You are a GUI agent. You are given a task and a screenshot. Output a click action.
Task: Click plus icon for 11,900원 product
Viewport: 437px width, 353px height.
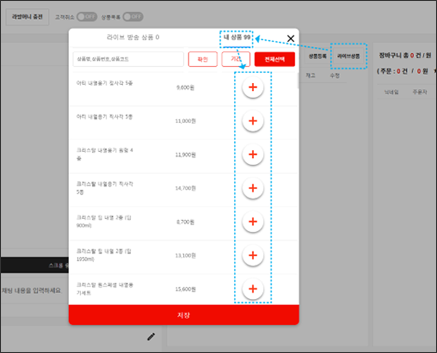tap(253, 155)
